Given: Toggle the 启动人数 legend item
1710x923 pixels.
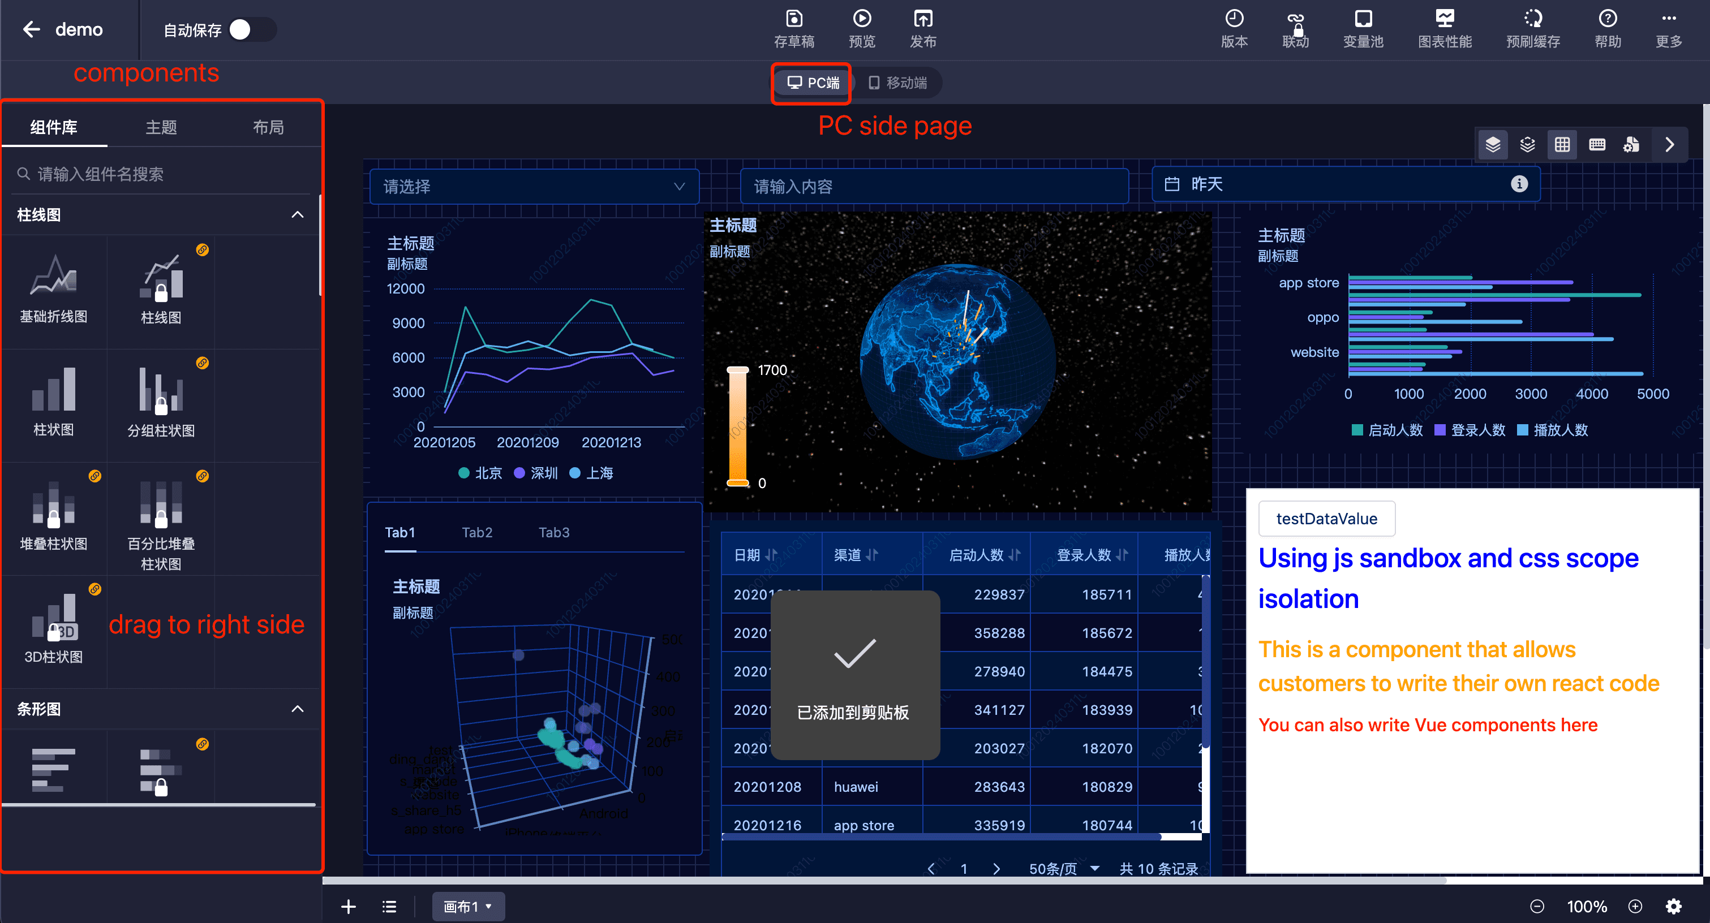Looking at the screenshot, I should [x=1388, y=430].
